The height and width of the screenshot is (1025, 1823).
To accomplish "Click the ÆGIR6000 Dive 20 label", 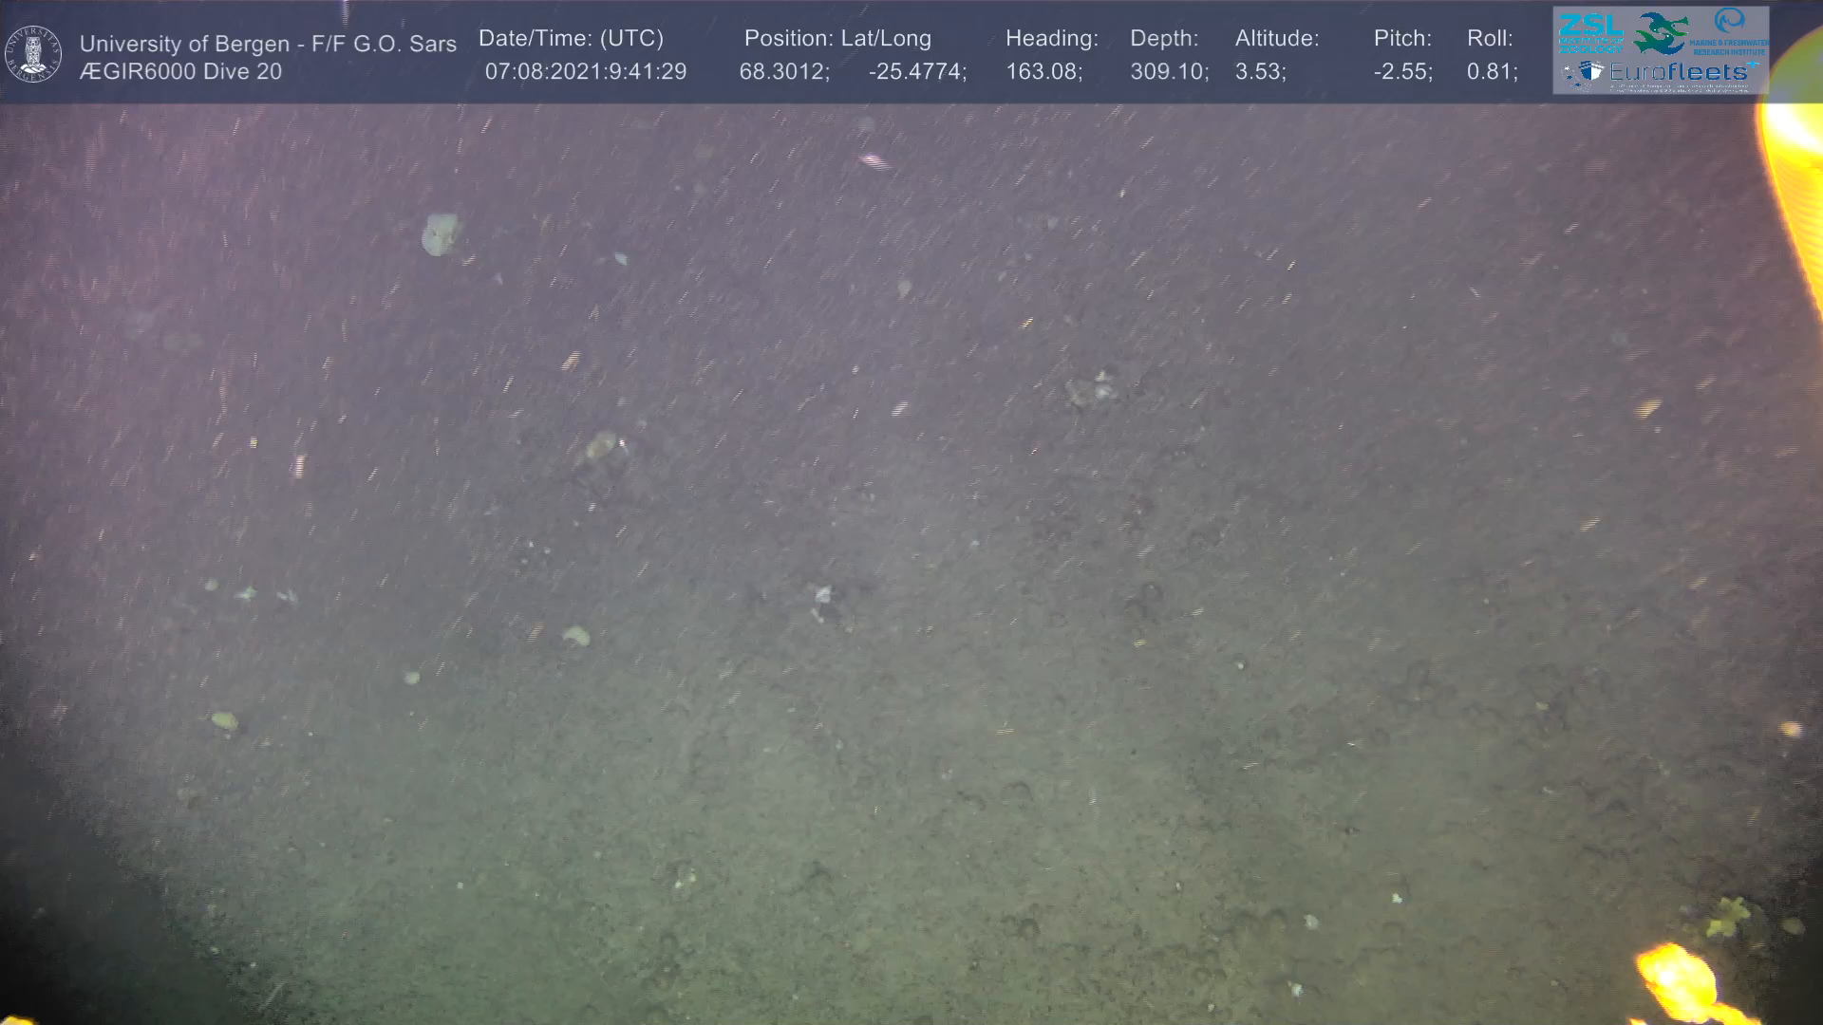I will point(180,72).
